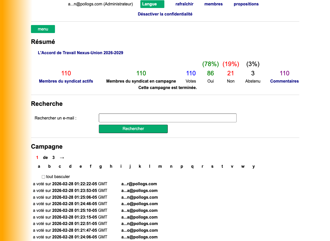Select current page number 1
The height and width of the screenshot is (241, 330).
tap(37, 158)
